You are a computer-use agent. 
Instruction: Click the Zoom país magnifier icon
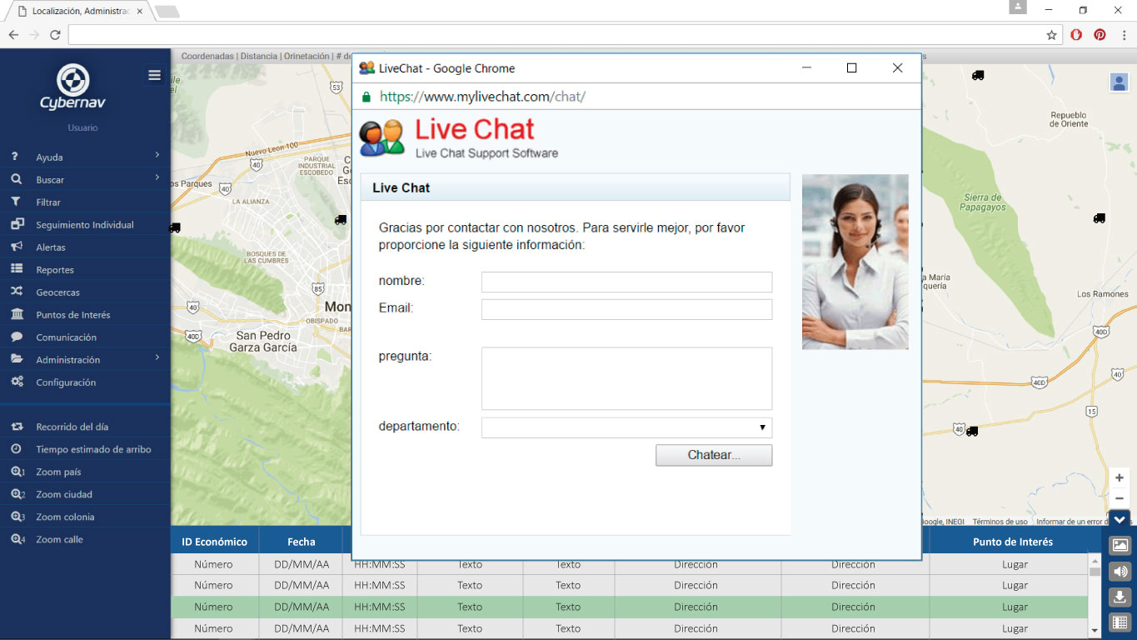click(17, 472)
